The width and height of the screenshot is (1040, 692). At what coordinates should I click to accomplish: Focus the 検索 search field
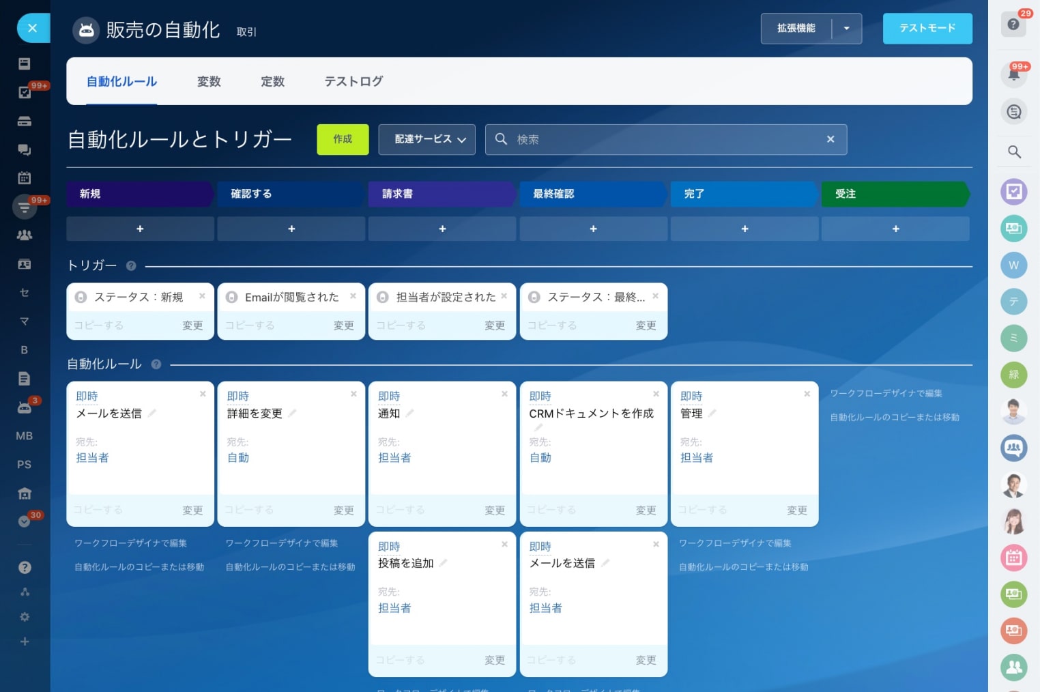tap(666, 139)
